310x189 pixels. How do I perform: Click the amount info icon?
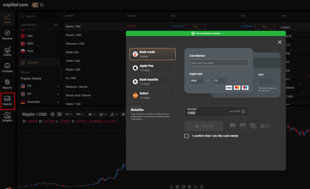243,112
